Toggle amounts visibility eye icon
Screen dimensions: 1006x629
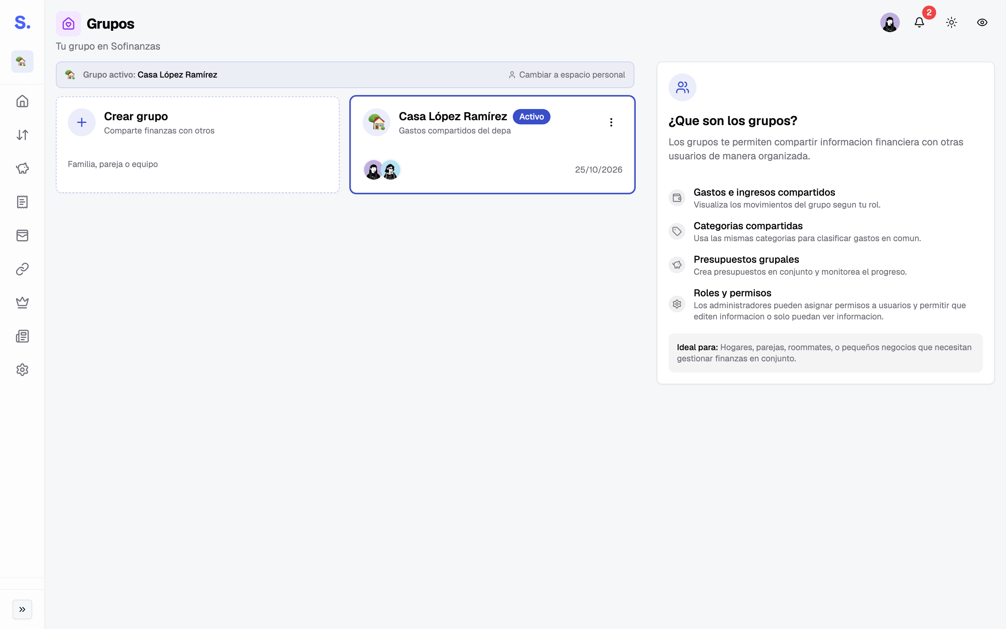coord(982,22)
